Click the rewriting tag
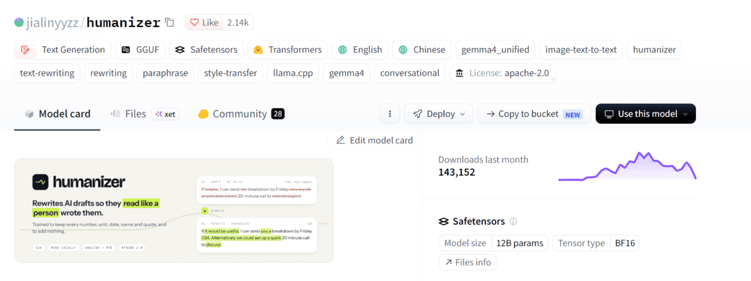Image resolution: width=751 pixels, height=281 pixels. pos(108,73)
